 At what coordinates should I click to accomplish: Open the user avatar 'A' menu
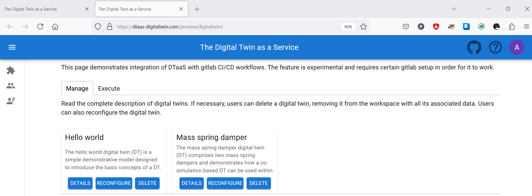[x=517, y=47]
